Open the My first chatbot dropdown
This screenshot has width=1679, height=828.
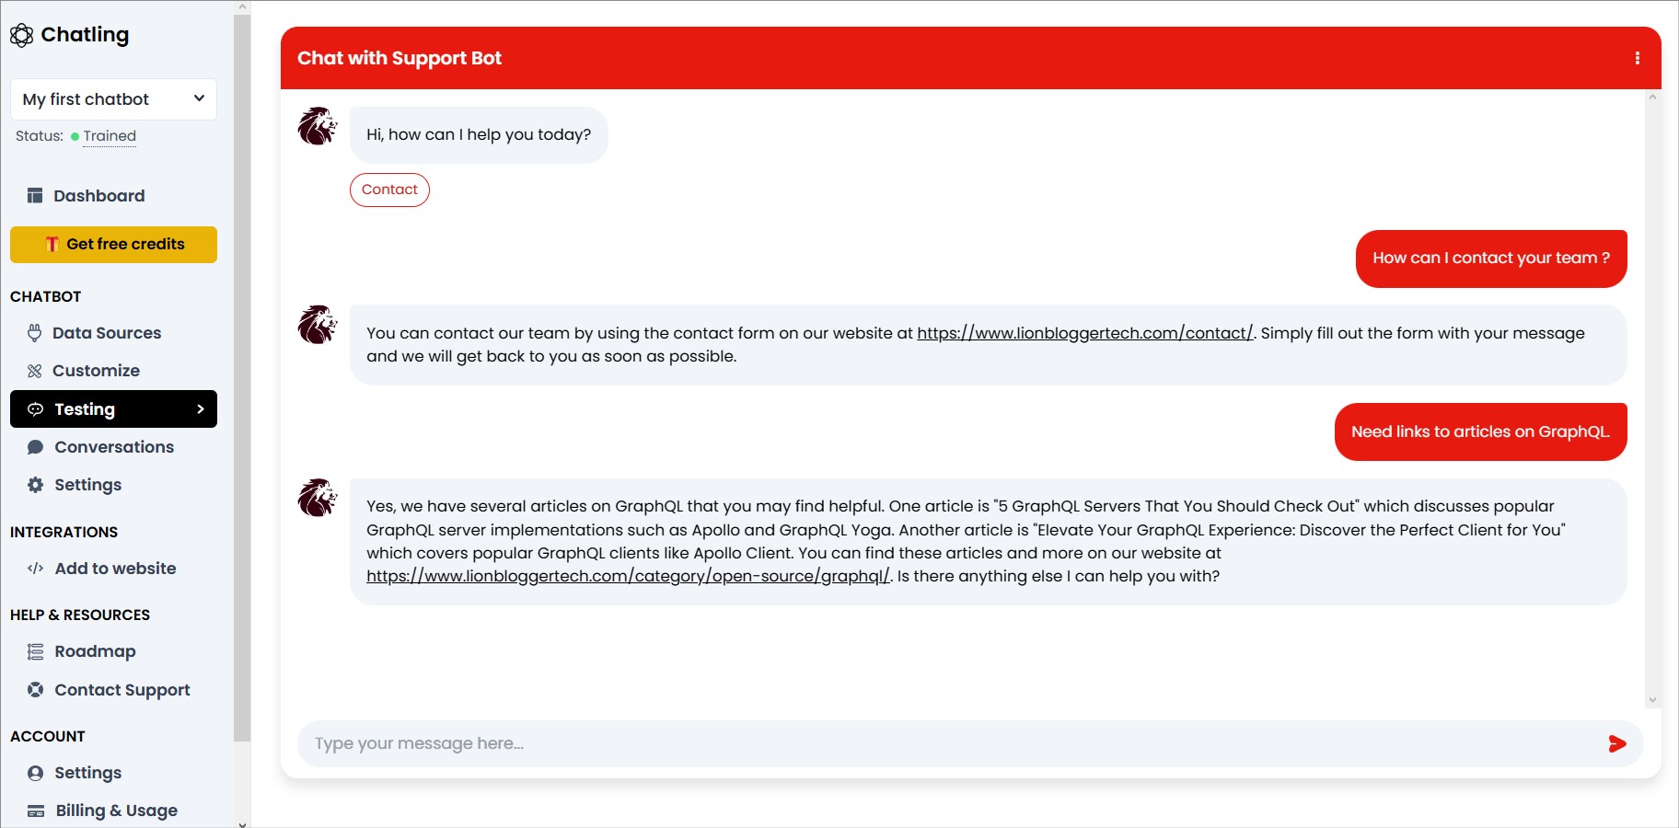point(113,99)
